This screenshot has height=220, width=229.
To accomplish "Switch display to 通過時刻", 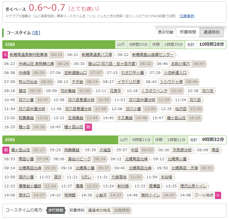I will click(212, 32).
